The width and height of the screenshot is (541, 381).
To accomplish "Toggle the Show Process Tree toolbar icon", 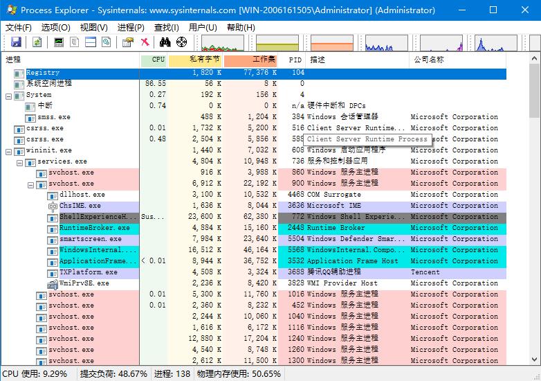I will 75,42.
